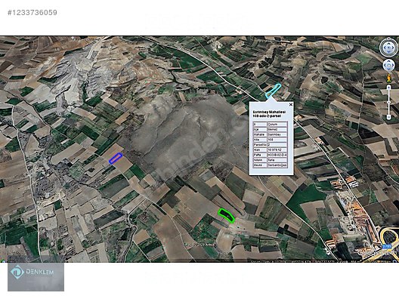The height and width of the screenshot is (299, 399).
Task: Select the orange Street View pegman
Action: click(x=389, y=79)
